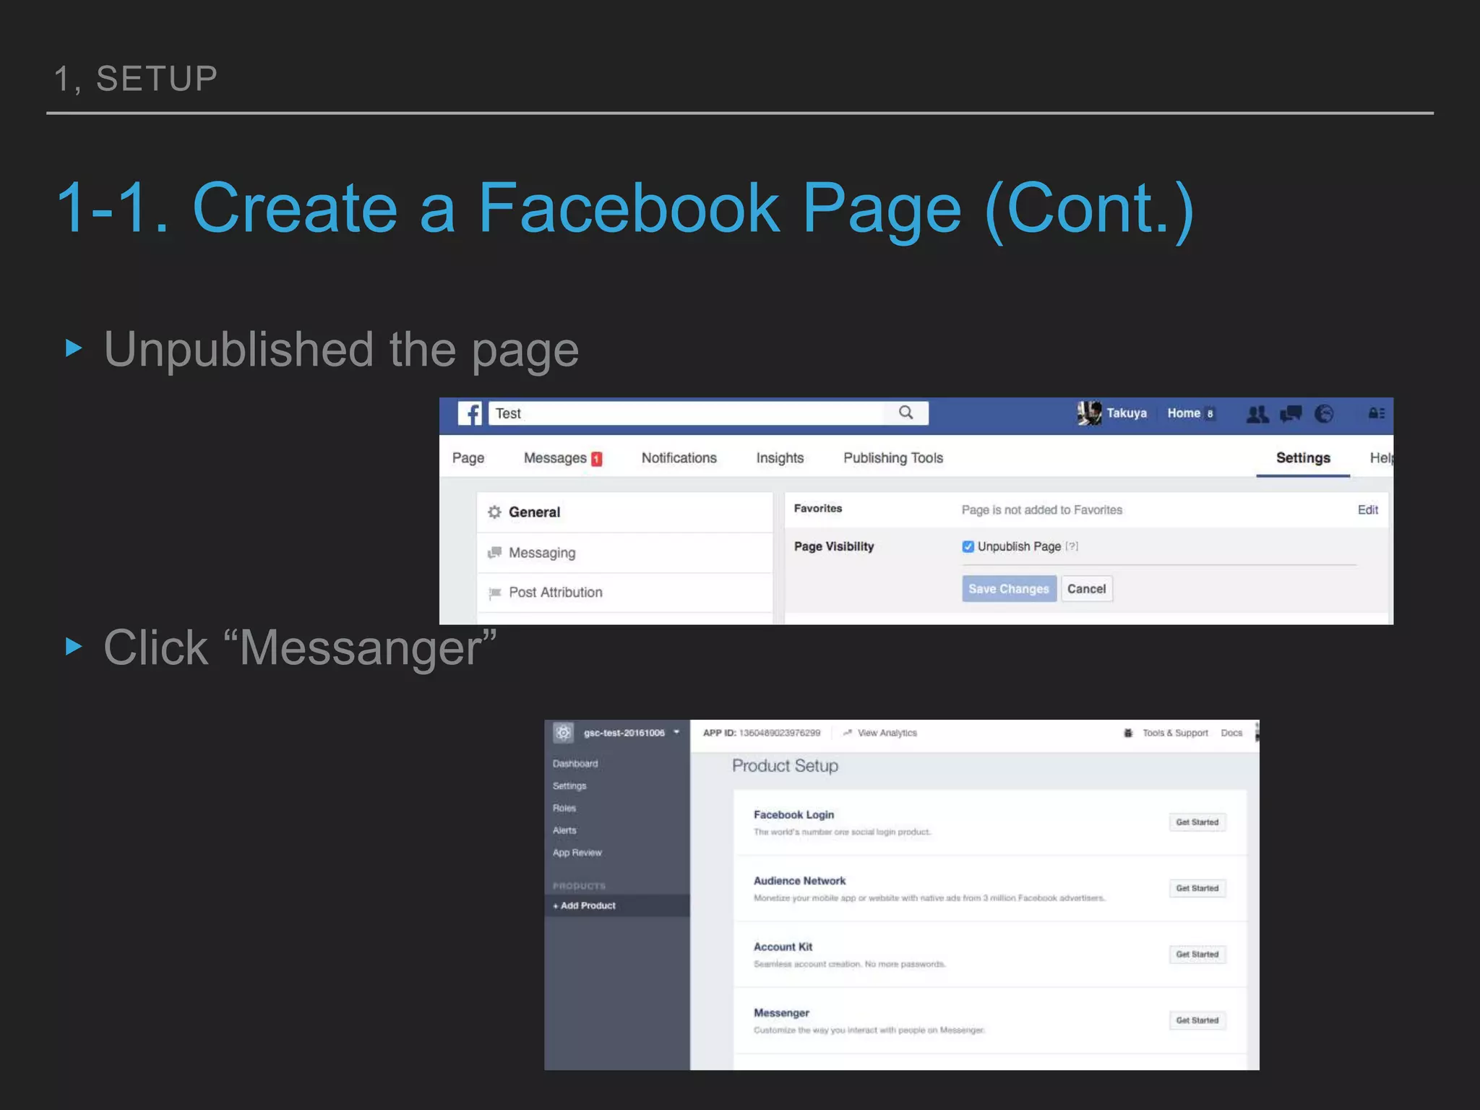1480x1110 pixels.
Task: Click the Help tab at far right
Action: pyautogui.click(x=1381, y=458)
